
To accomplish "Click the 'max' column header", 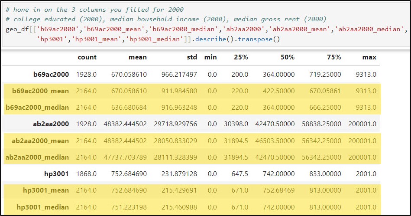I will [x=369, y=57].
